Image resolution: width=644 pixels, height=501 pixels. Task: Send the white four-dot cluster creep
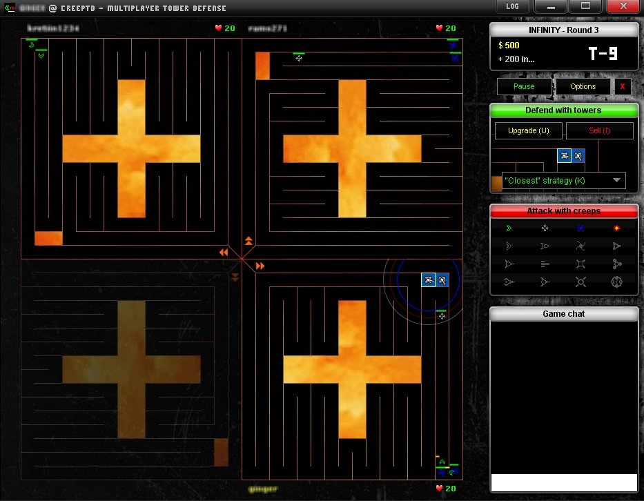coord(545,228)
